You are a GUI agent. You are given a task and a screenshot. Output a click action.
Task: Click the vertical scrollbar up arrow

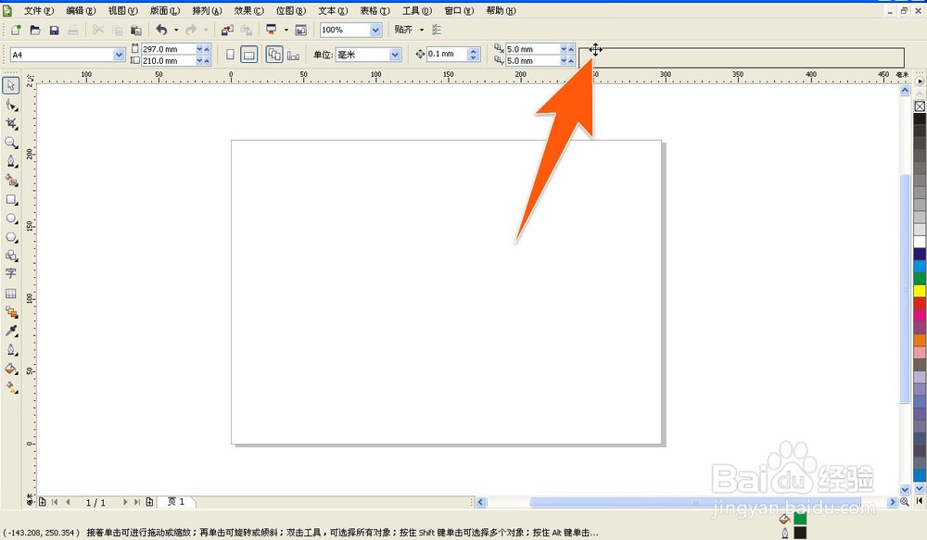[905, 91]
